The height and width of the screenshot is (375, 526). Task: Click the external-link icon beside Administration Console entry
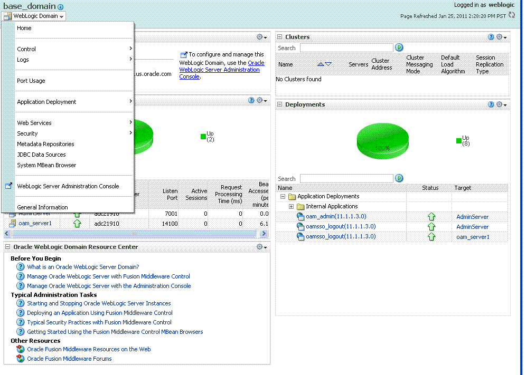tap(7, 186)
